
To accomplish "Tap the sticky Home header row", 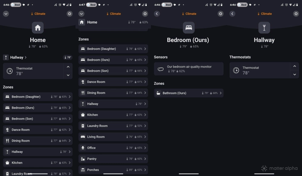I will click(x=113, y=22).
